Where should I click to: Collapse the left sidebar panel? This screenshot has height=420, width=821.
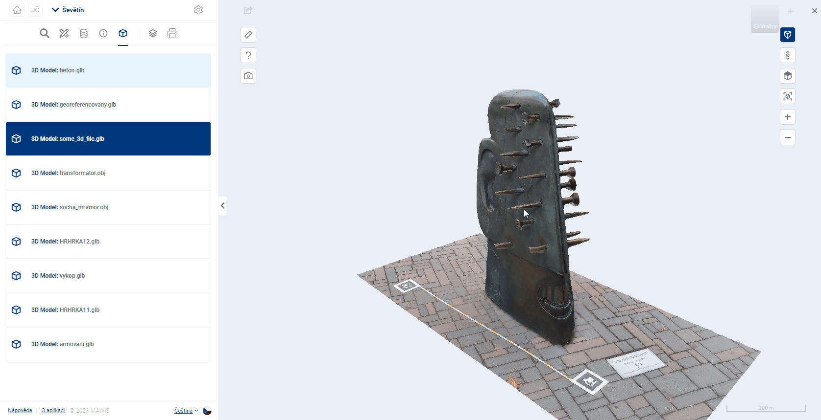pyautogui.click(x=222, y=206)
